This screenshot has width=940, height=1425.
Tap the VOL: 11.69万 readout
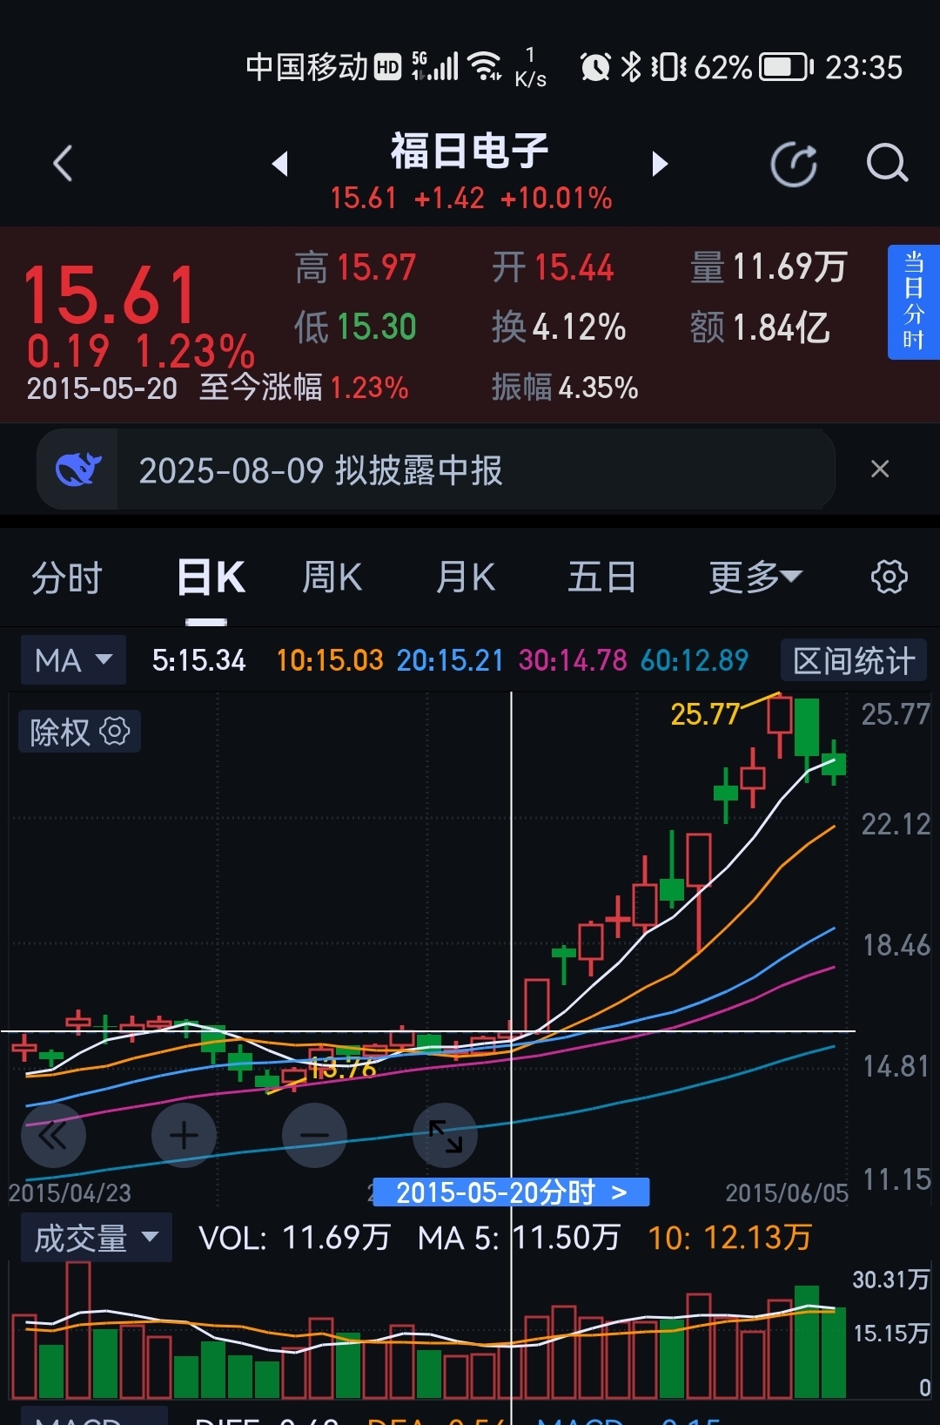294,1238
